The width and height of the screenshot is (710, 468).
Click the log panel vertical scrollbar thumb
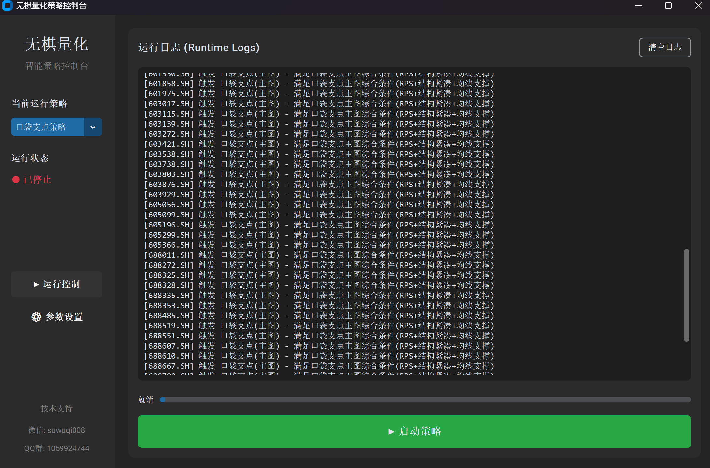click(686, 295)
